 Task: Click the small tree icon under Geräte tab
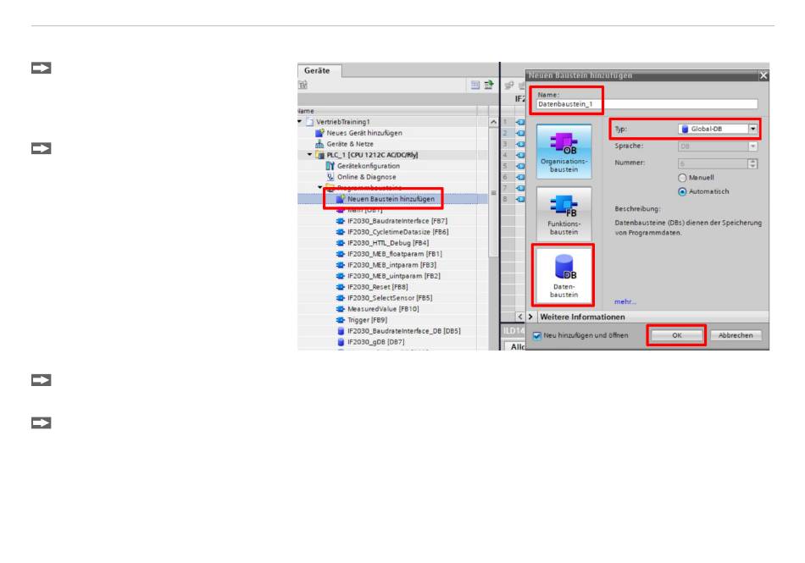click(303, 86)
